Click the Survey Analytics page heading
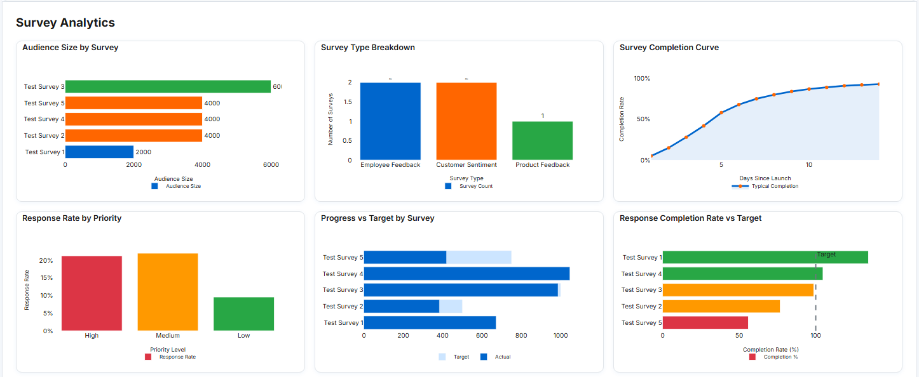This screenshot has height=377, width=919. (x=65, y=23)
